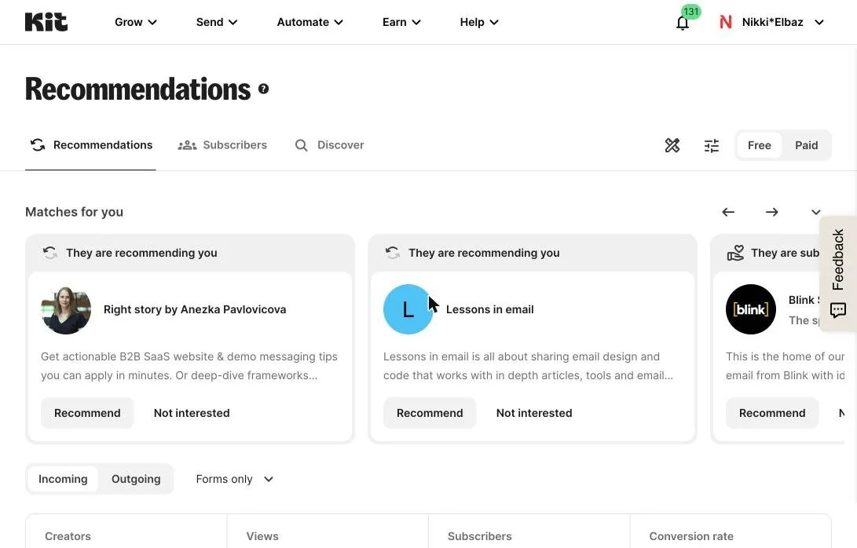Mark Right story as Not interested
The image size is (857, 548).
click(x=192, y=413)
